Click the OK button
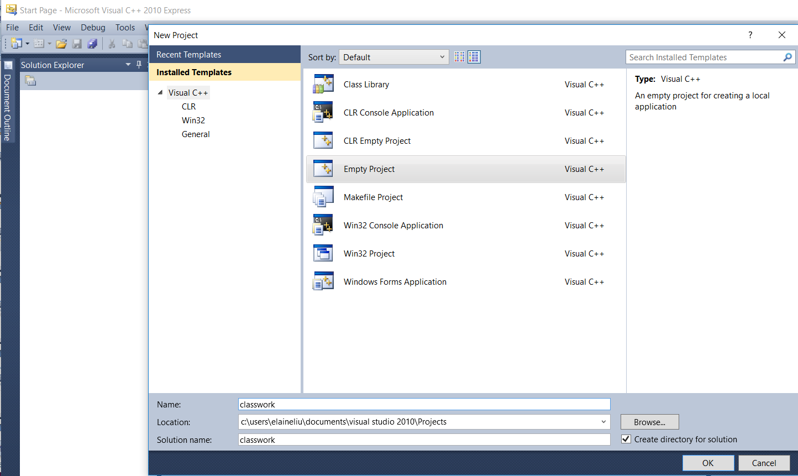The width and height of the screenshot is (798, 476). pos(708,463)
